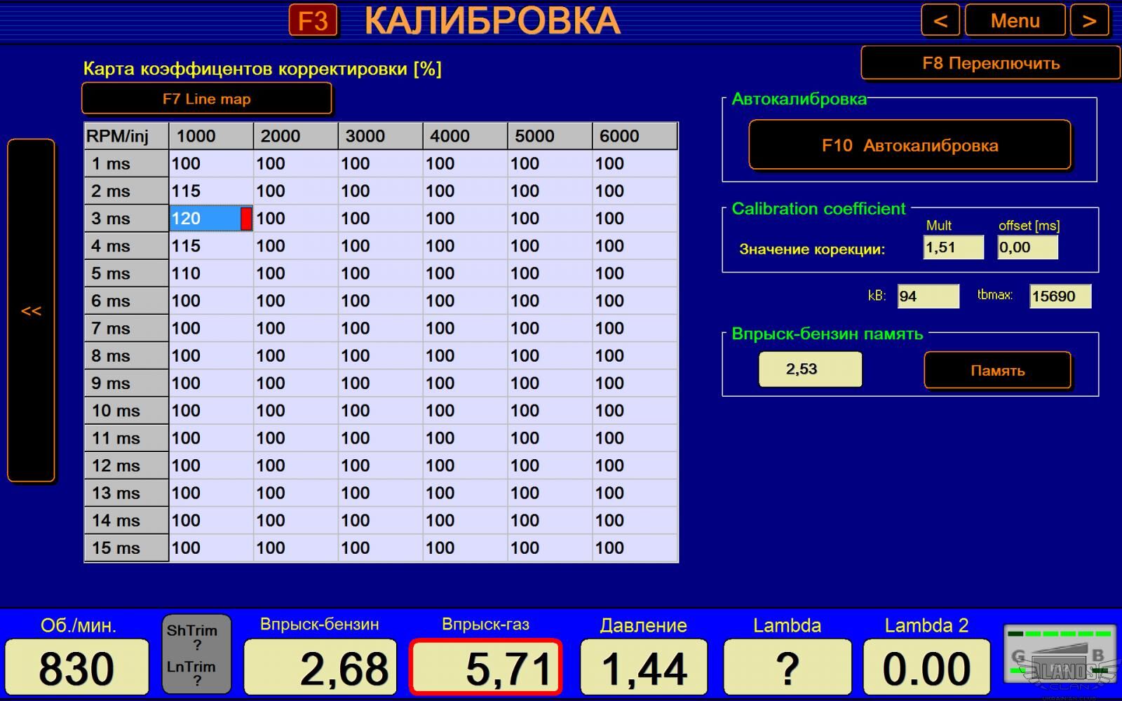Click the kB value field

927,297
